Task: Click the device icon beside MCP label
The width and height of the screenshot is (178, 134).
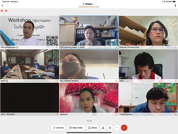Action: 7,81
